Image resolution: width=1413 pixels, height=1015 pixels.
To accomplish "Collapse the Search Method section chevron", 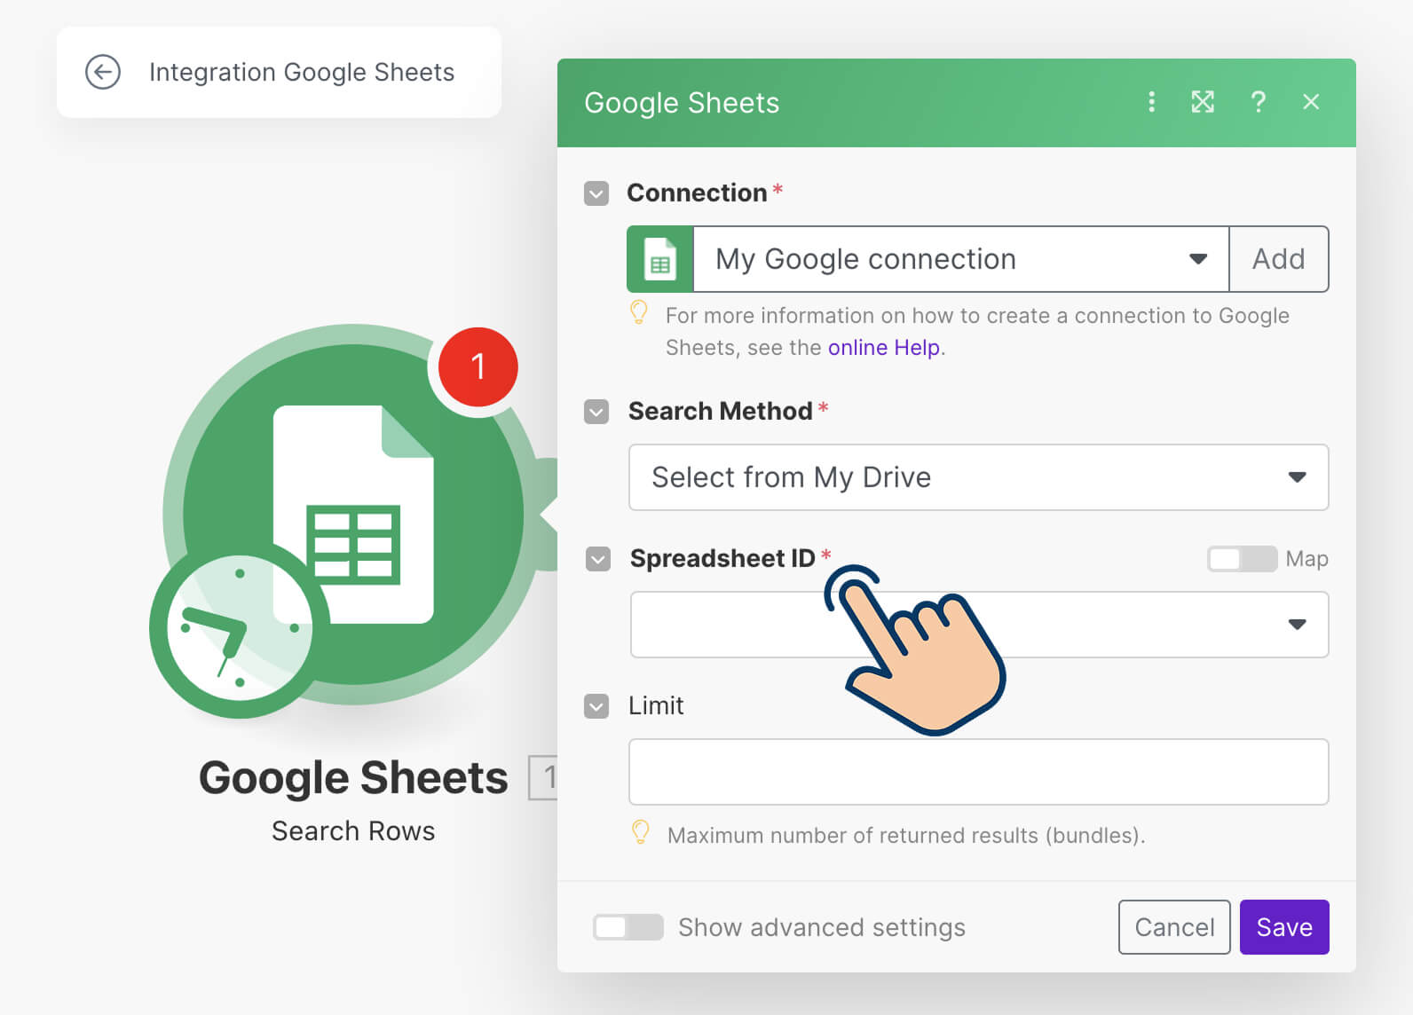I will pyautogui.click(x=596, y=412).
